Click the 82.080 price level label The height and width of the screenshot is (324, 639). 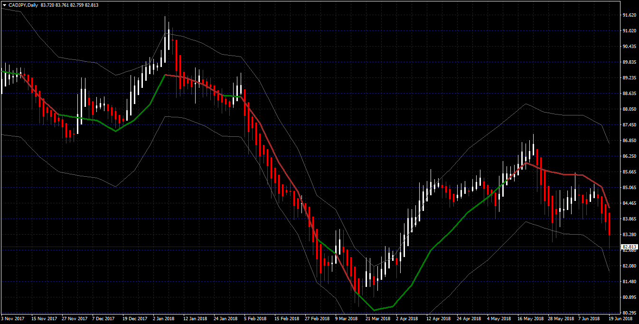coord(629,266)
